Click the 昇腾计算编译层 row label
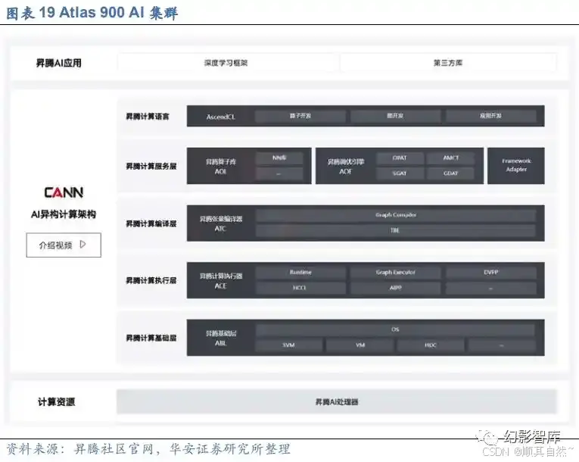 (x=151, y=223)
